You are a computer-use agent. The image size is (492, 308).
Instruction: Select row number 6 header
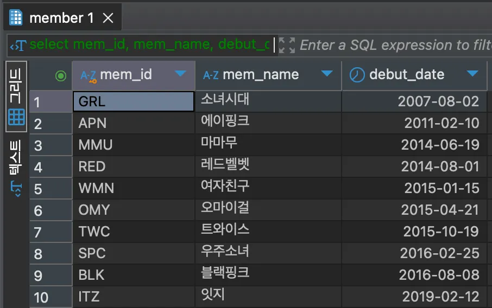pos(51,210)
